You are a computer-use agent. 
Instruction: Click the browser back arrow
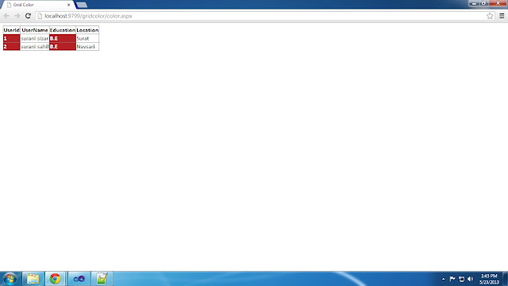click(x=6, y=16)
